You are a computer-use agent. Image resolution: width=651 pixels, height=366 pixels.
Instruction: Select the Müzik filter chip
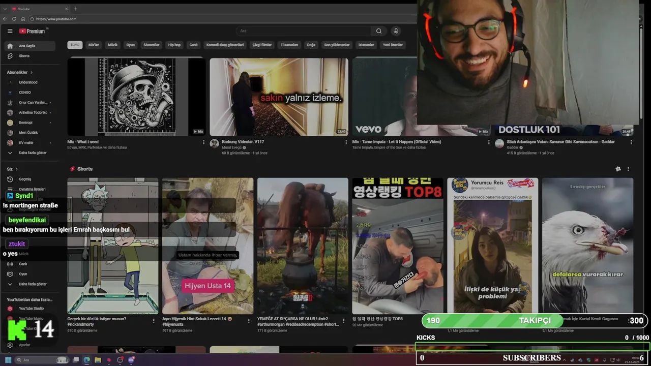point(112,45)
